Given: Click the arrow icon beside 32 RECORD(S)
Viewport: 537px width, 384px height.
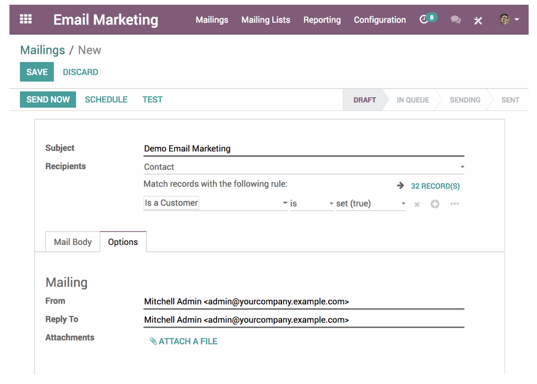Looking at the screenshot, I should click(400, 186).
